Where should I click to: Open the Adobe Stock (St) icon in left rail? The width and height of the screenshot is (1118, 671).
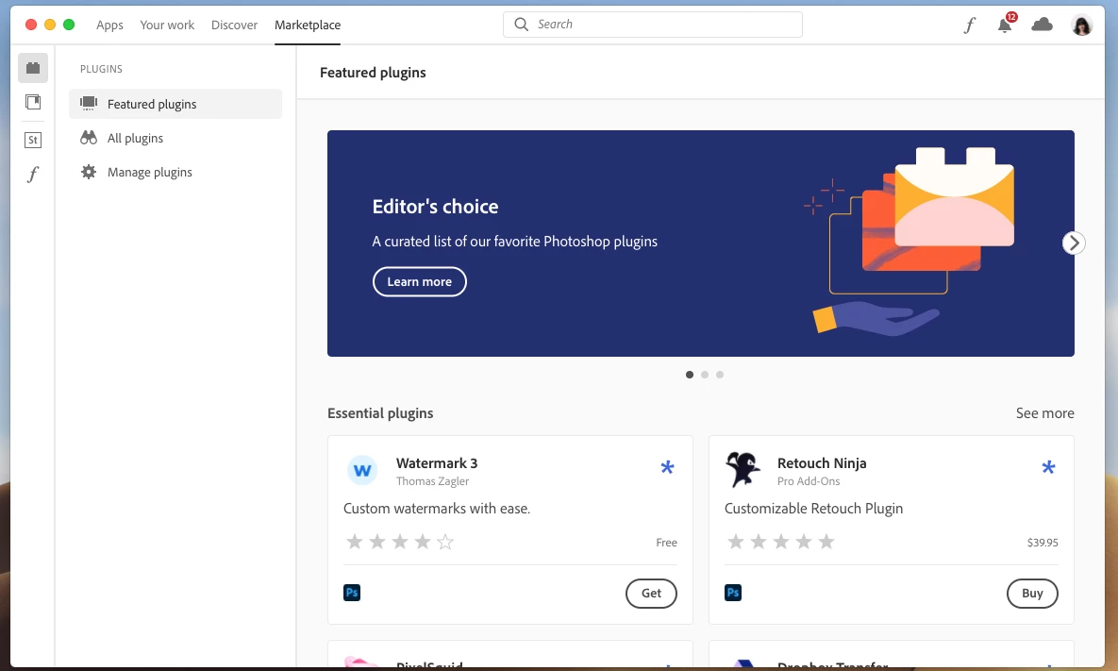tap(33, 140)
